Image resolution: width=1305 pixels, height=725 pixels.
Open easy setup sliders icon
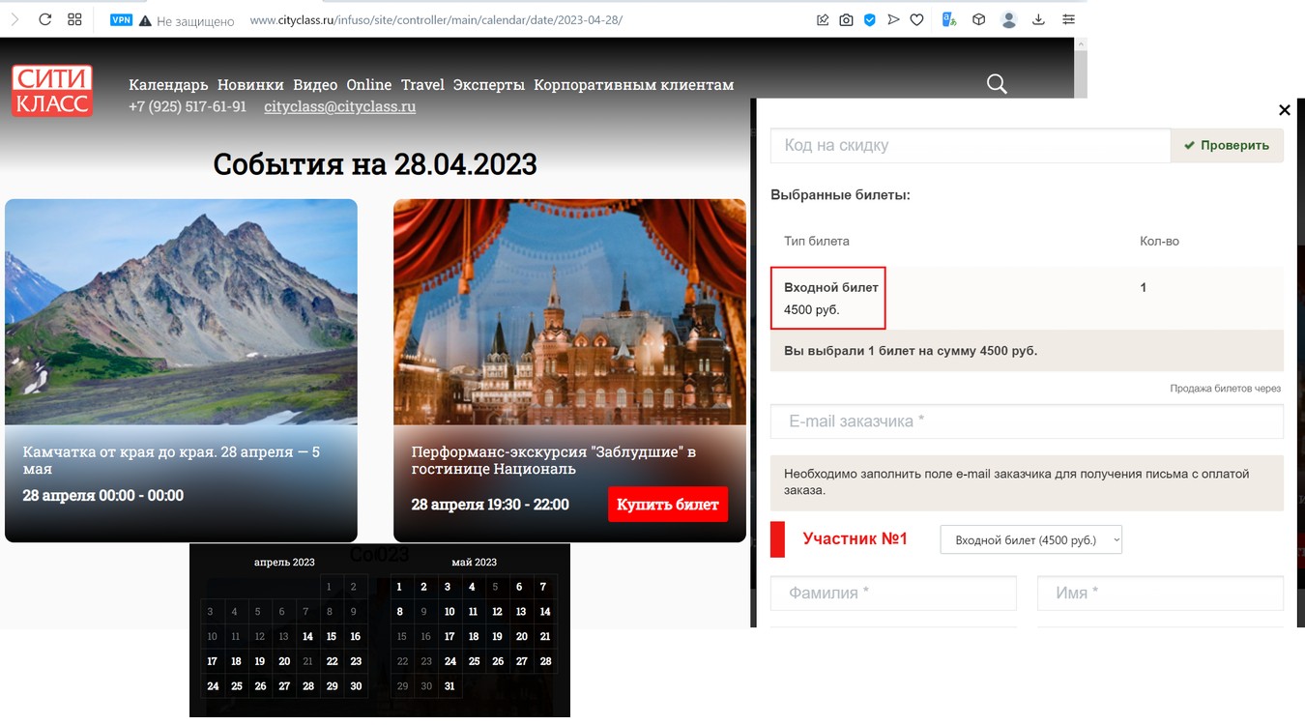[x=1068, y=19]
